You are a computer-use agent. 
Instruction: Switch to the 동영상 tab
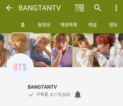click(44, 25)
